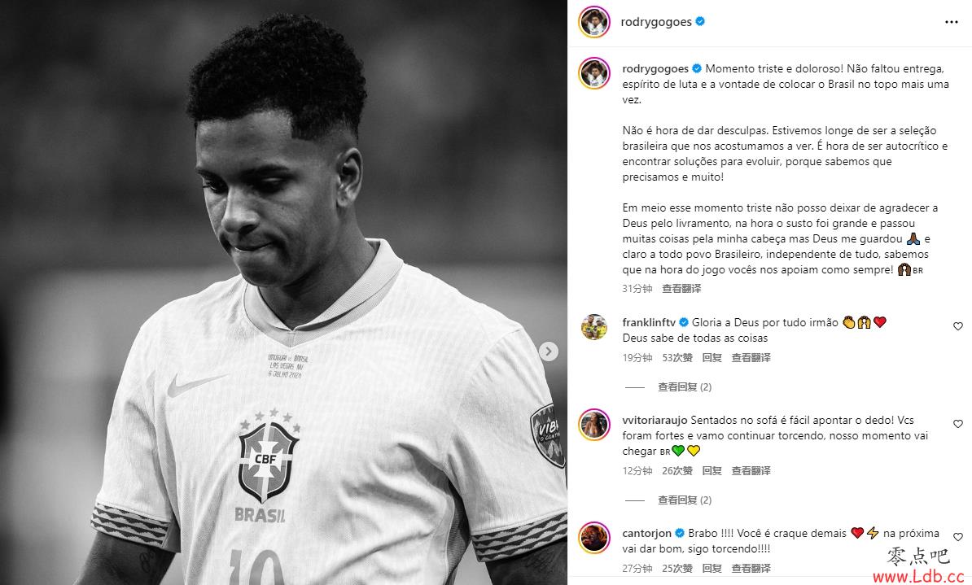Open rodrygogoes username link in header
The height and width of the screenshot is (585, 972).
click(x=656, y=22)
